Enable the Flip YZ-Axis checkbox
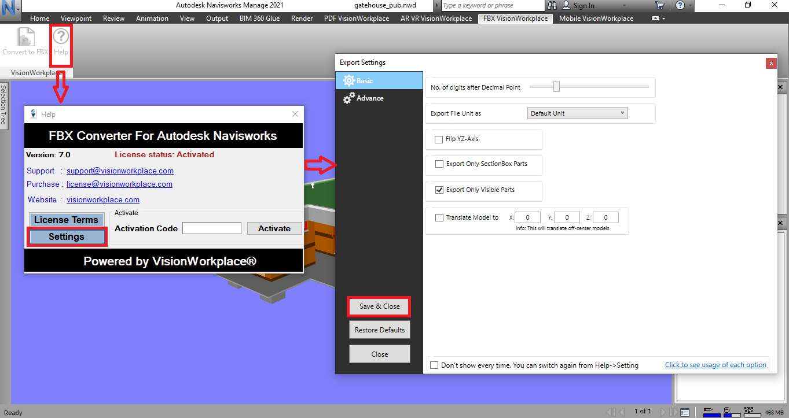Image resolution: width=789 pixels, height=418 pixels. [x=439, y=139]
